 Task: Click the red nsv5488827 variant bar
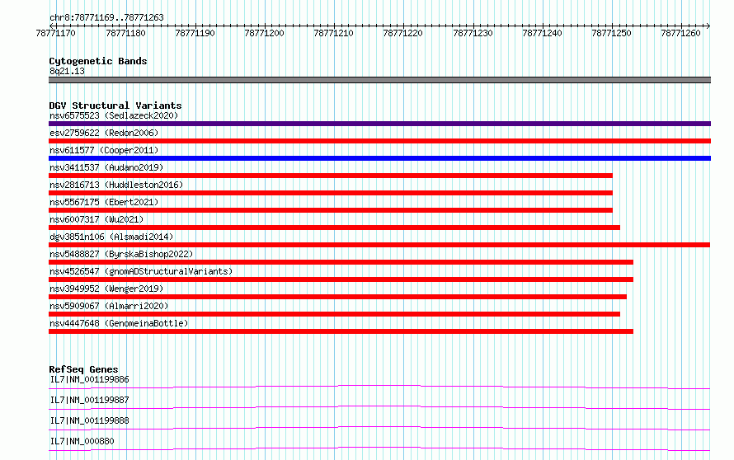[x=341, y=262]
